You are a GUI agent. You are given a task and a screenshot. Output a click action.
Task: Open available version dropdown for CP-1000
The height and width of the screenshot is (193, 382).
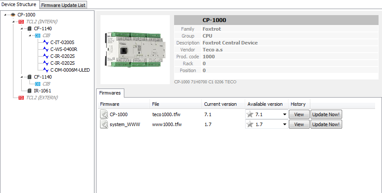coord(285,114)
